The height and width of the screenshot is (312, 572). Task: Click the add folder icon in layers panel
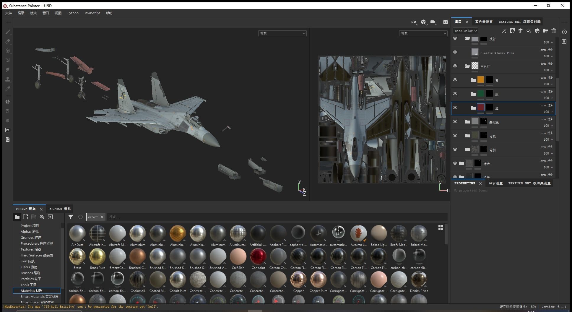click(545, 31)
